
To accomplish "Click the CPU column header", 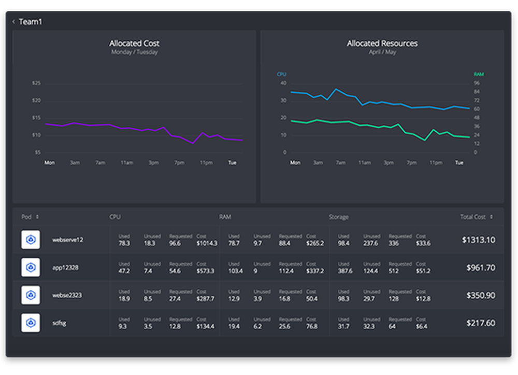I will 115,217.
